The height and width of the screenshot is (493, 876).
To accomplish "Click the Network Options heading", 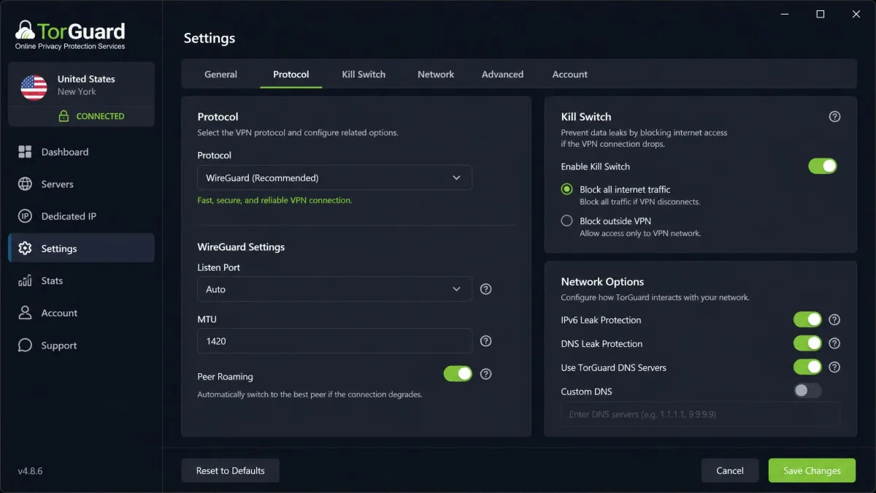I will (602, 282).
